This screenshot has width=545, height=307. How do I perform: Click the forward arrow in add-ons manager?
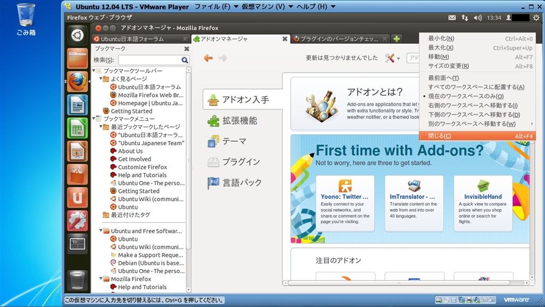(x=223, y=58)
